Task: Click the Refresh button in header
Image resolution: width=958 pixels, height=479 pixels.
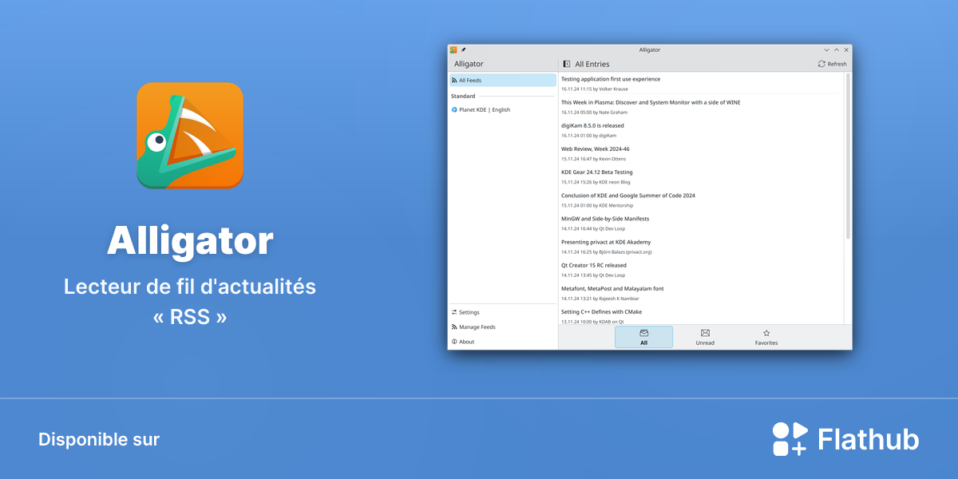Action: click(833, 64)
